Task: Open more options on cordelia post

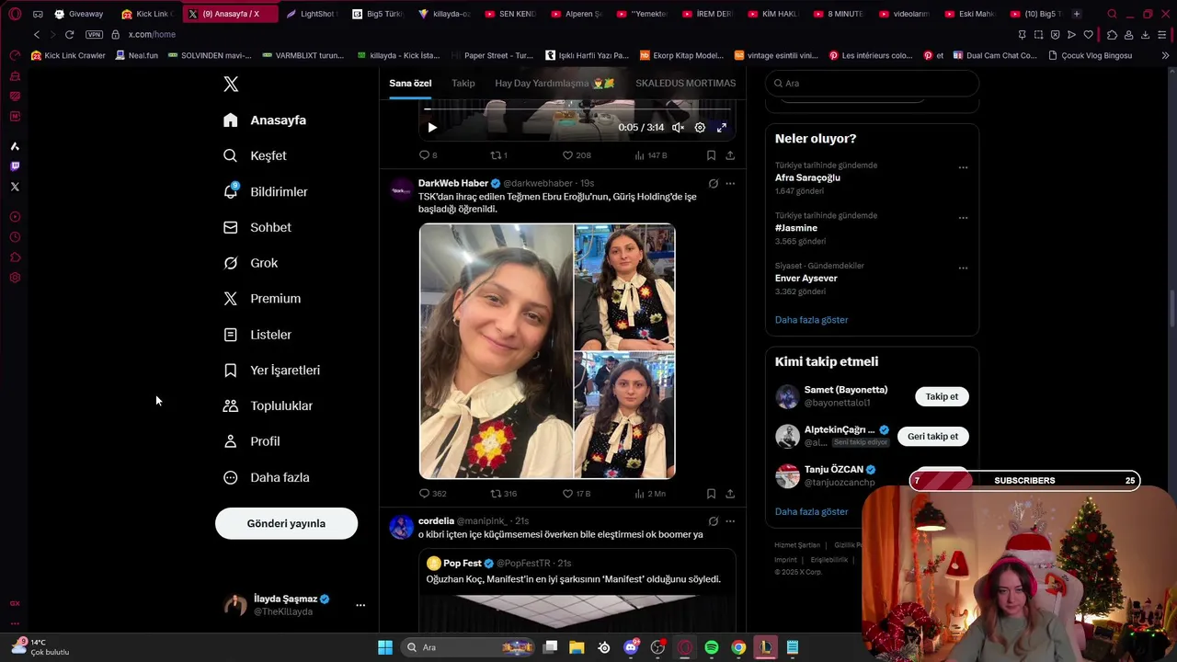Action: click(730, 521)
